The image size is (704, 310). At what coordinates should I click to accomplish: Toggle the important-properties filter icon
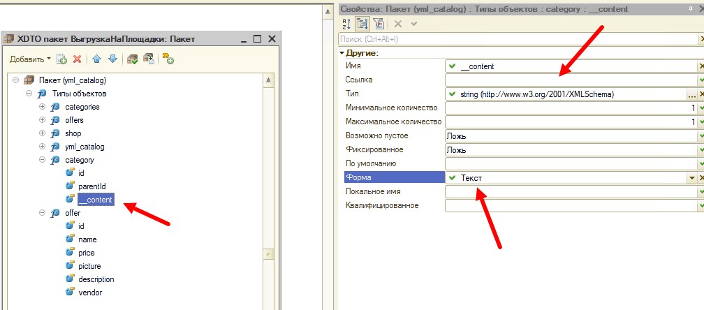(x=378, y=24)
